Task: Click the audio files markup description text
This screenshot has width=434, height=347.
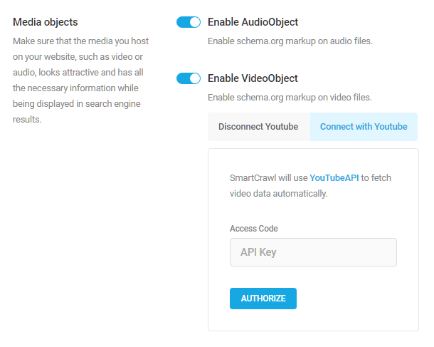Action: point(290,41)
